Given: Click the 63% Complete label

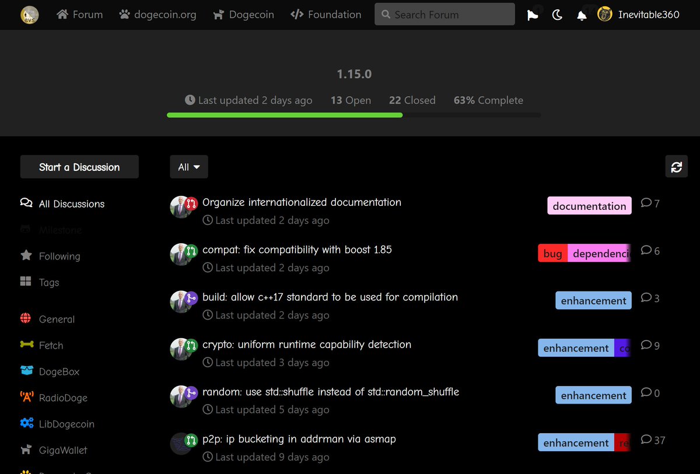Looking at the screenshot, I should coord(488,100).
